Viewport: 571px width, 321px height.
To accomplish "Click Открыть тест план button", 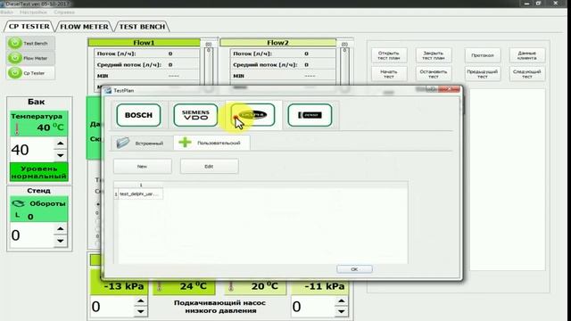I will [389, 55].
